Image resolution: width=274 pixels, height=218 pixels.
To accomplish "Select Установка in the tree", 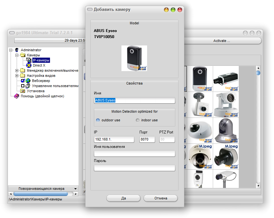I will click(x=36, y=91).
